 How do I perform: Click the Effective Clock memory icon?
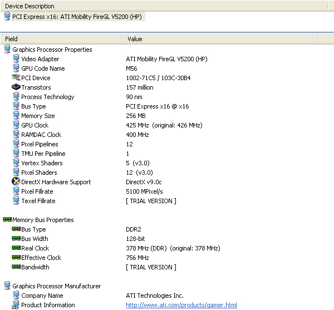[16, 257]
